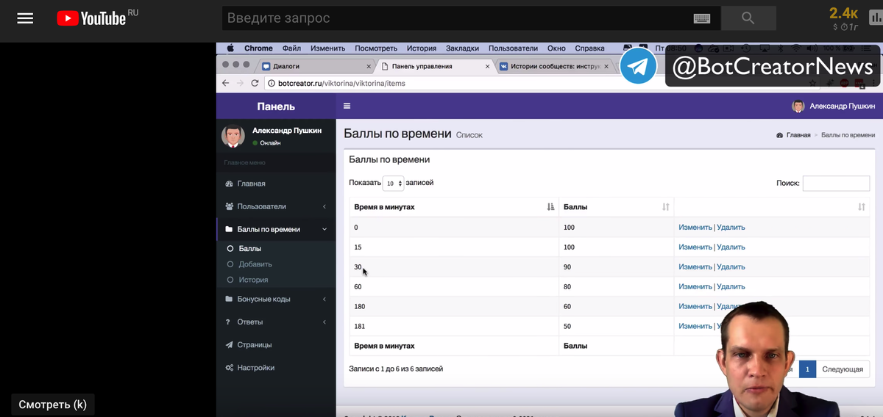This screenshot has width=883, height=417.
Task: Click the Настройки gears icon
Action: [x=229, y=368]
